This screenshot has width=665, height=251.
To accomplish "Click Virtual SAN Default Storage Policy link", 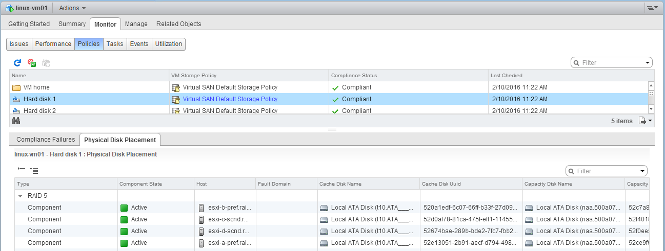I will 230,99.
